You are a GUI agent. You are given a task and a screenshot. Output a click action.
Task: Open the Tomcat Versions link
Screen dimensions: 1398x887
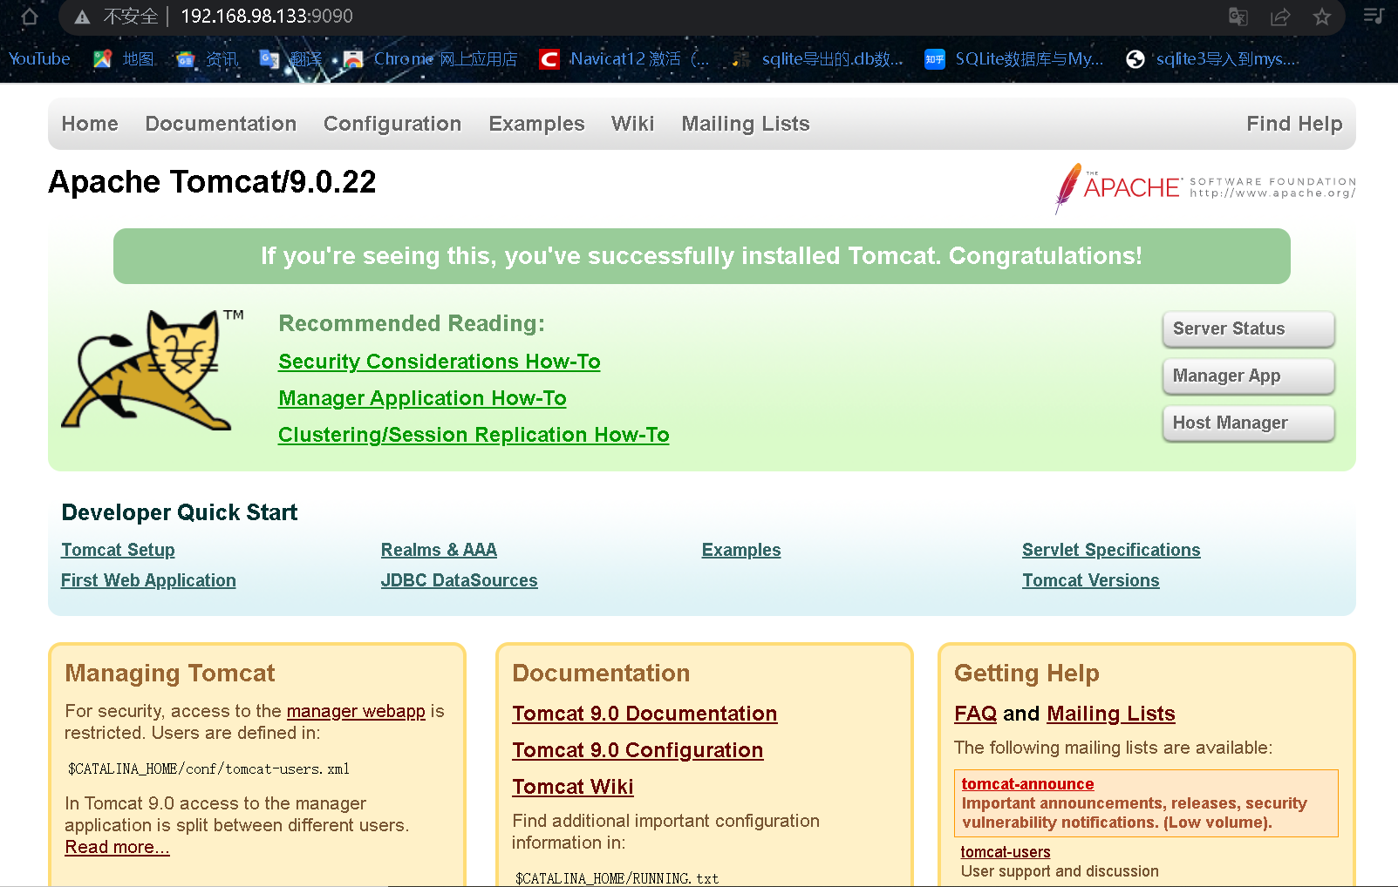tap(1091, 581)
